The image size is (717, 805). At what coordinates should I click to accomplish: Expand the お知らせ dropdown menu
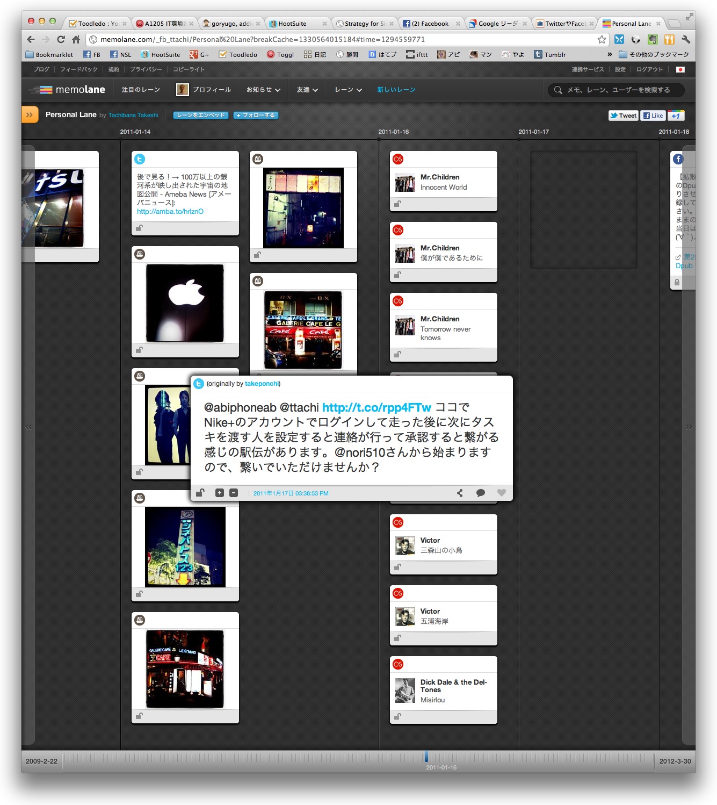click(x=263, y=90)
